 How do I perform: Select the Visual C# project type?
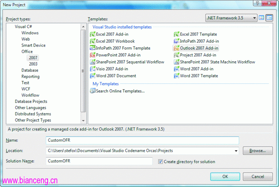[x=23, y=27]
